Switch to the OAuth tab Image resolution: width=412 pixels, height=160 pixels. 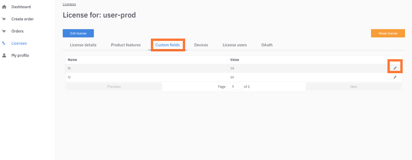click(267, 45)
